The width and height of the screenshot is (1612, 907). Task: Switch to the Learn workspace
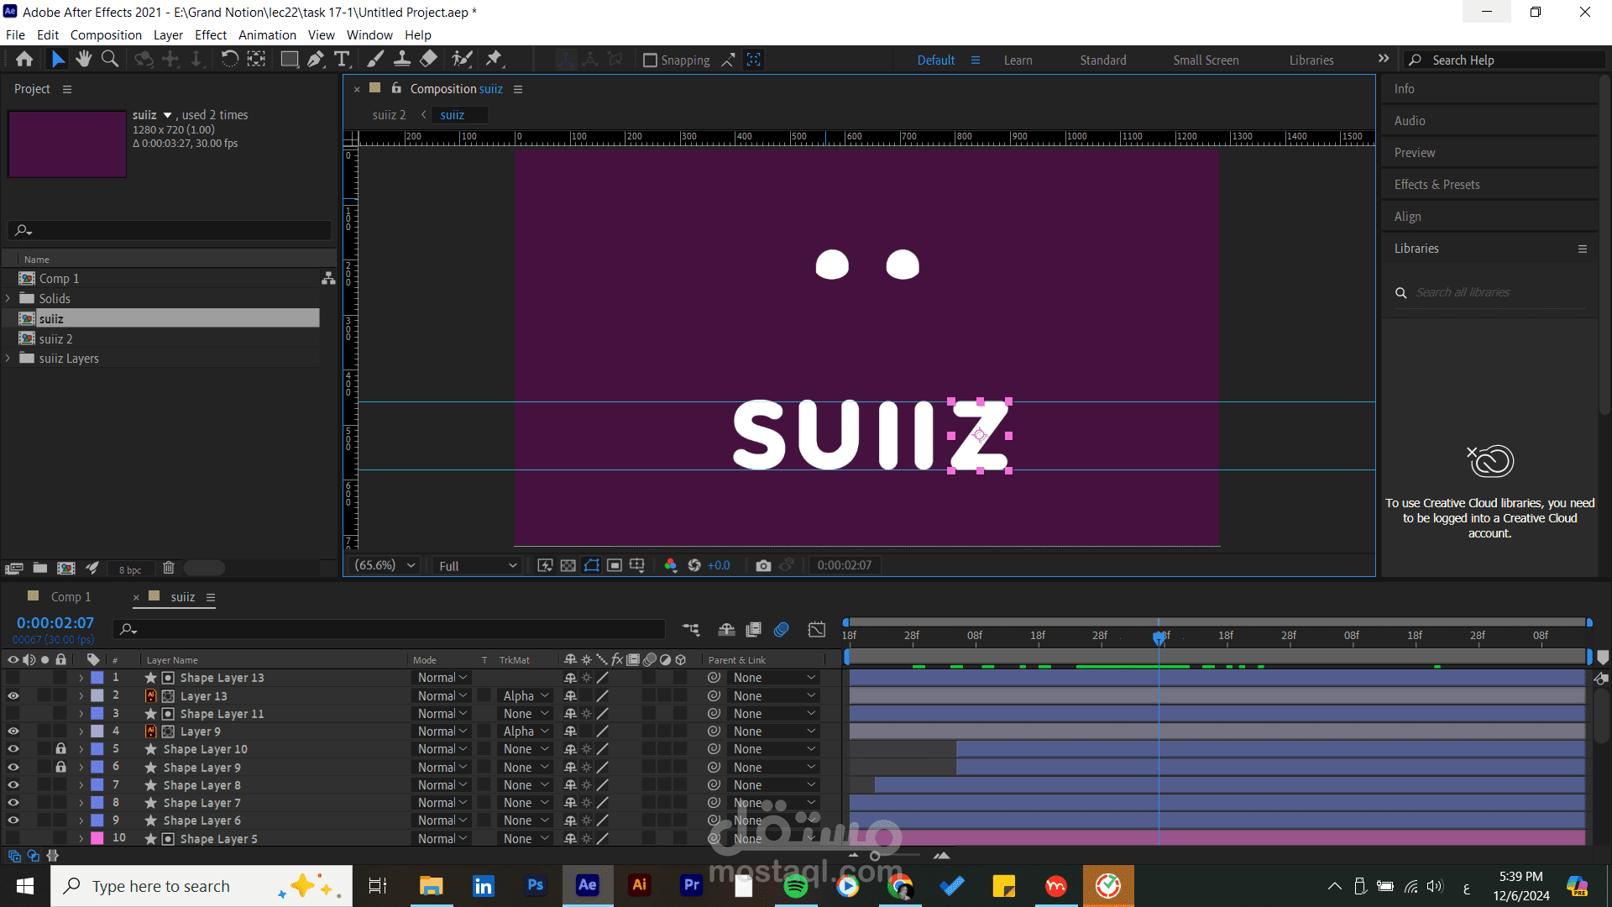[1018, 60]
